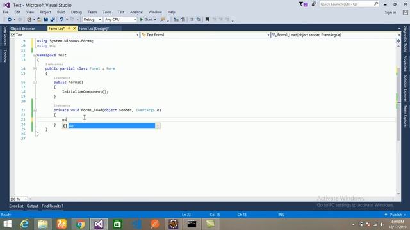The width and height of the screenshot is (410, 230).
Task: Click the Navigate Forward toolbar icon
Action: pyautogui.click(x=20, y=20)
